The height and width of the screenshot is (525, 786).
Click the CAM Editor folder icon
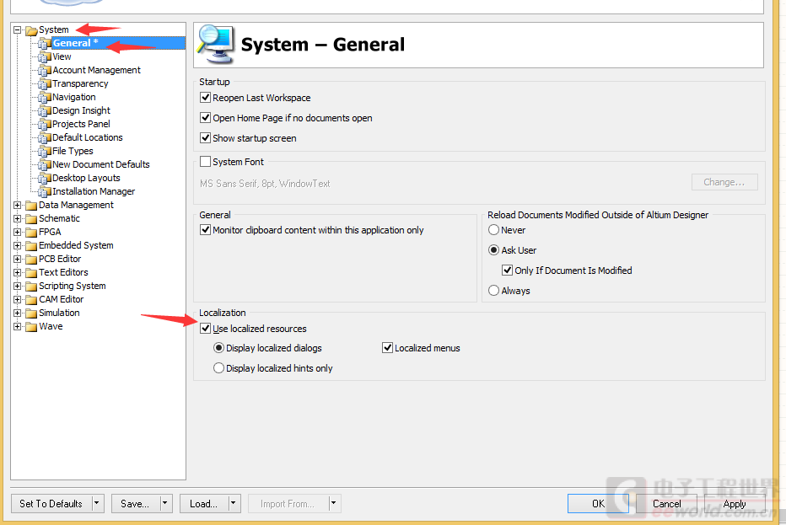coord(31,300)
